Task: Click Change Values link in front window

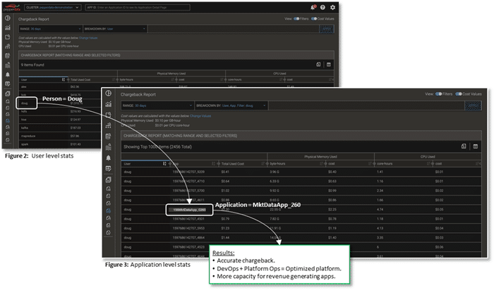Action: pyautogui.click(x=200, y=116)
